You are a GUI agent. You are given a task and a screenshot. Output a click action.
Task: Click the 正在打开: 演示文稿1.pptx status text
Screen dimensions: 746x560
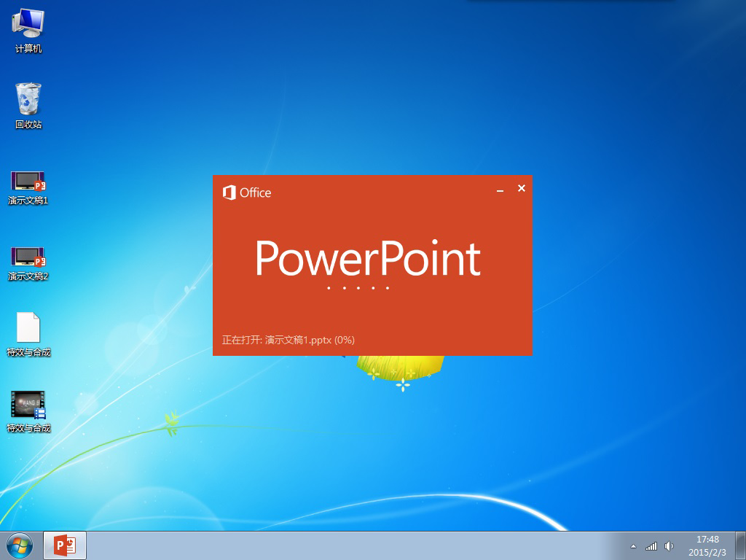point(288,340)
